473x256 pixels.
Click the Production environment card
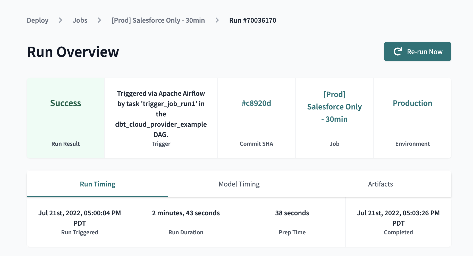[x=412, y=103]
